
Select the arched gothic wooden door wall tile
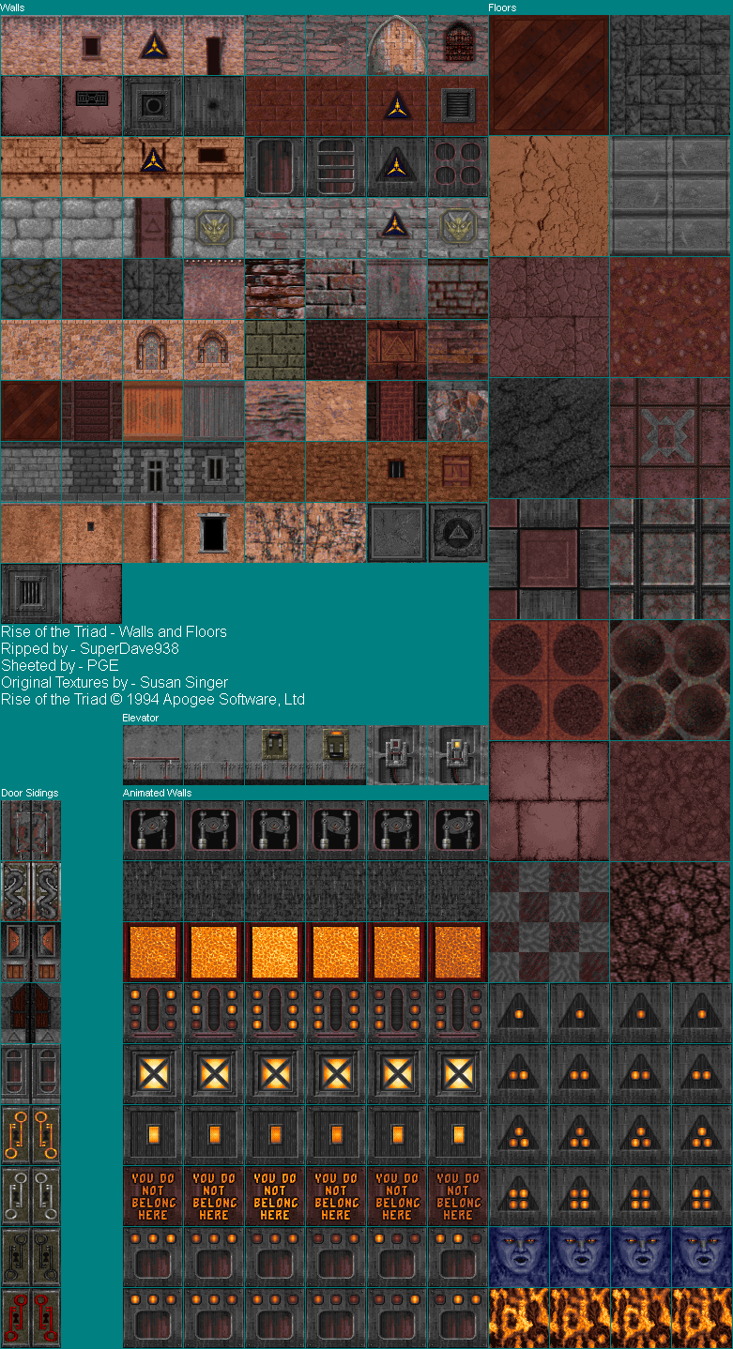[x=397, y=45]
